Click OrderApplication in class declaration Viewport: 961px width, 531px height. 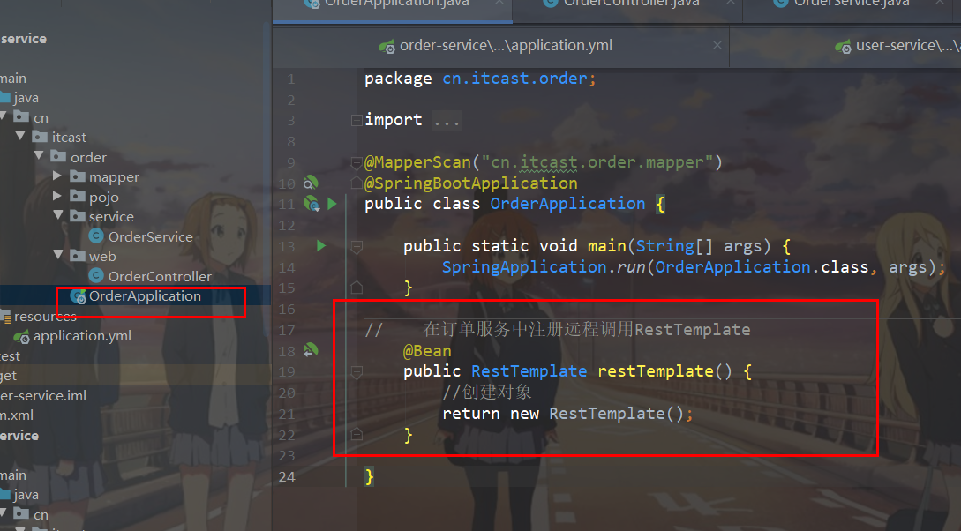567,204
